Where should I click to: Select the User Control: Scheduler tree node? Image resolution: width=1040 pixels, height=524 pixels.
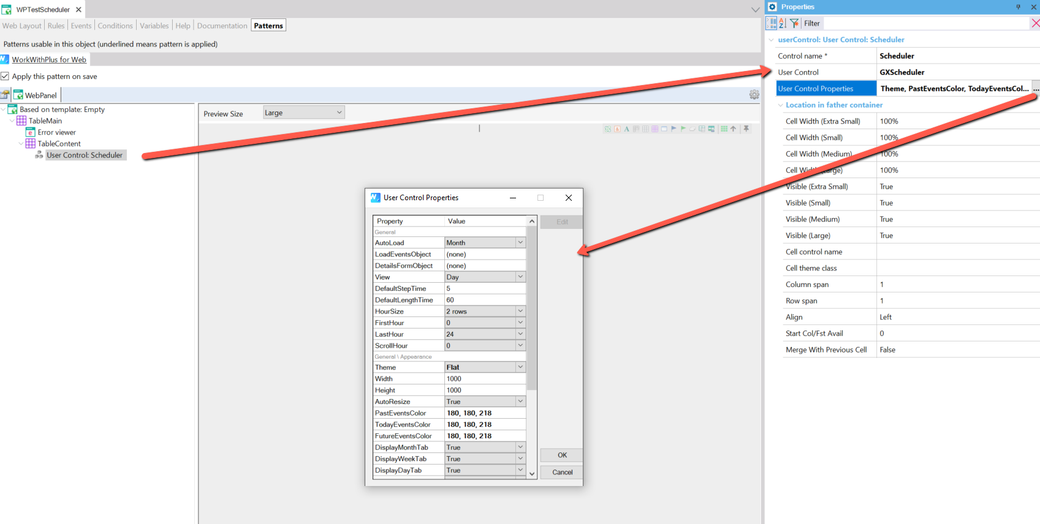pyautogui.click(x=85, y=155)
